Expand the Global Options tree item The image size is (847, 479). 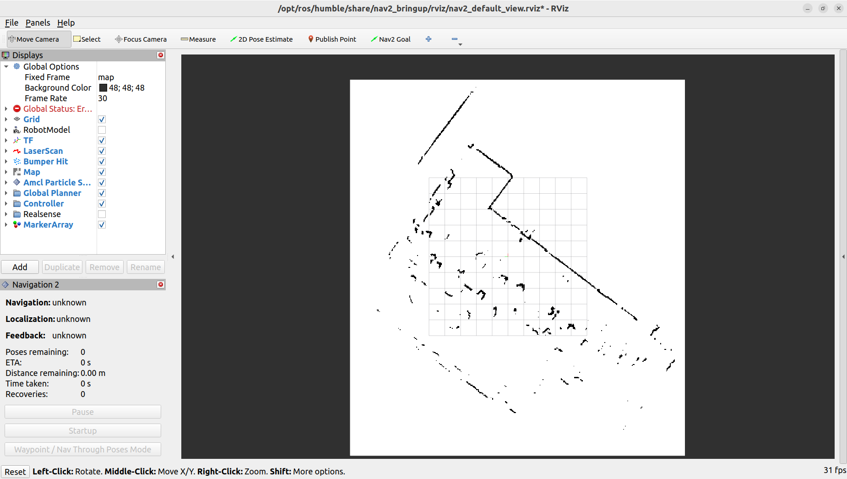pos(6,66)
